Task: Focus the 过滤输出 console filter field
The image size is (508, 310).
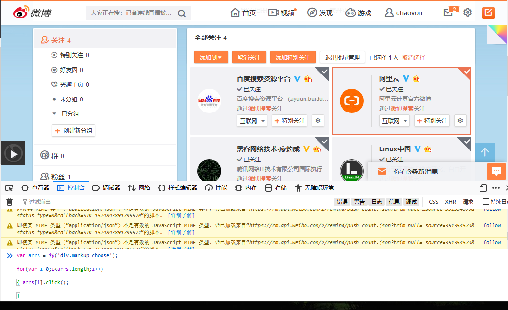Action: tap(175, 202)
